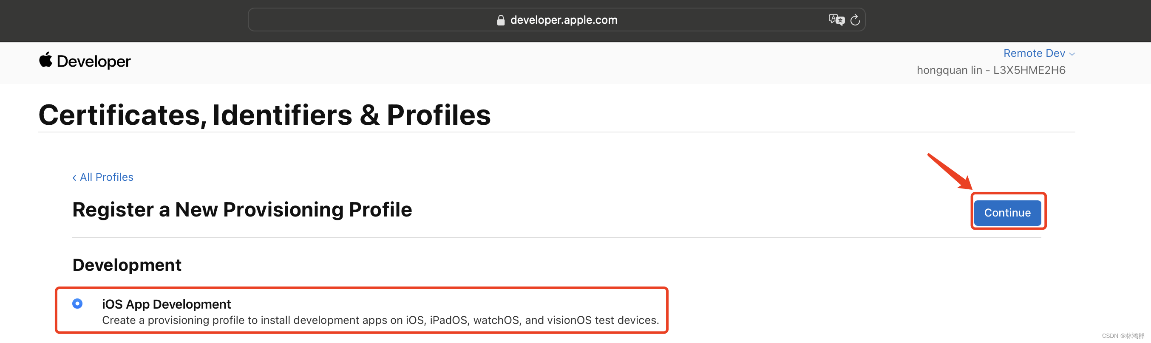This screenshot has width=1151, height=343.
Task: Select the iOS App Development radio button
Action: click(x=77, y=304)
